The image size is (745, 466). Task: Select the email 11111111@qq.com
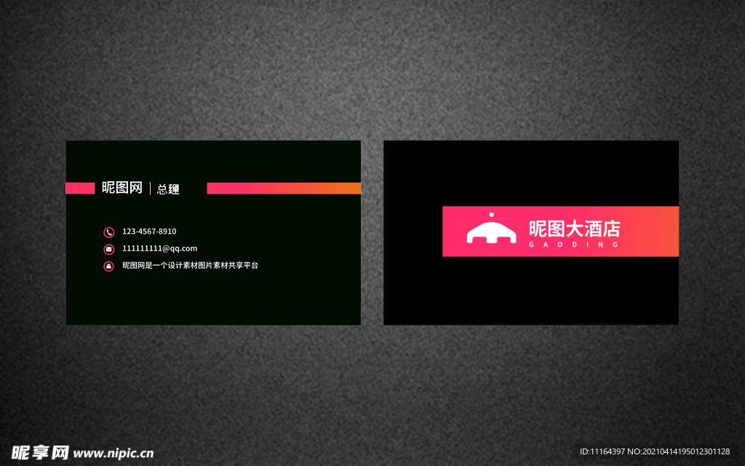point(159,249)
